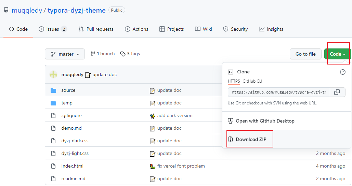Screen dimensions: 352x186
Task: Click the temp folder icon
Action: pyautogui.click(x=53, y=103)
